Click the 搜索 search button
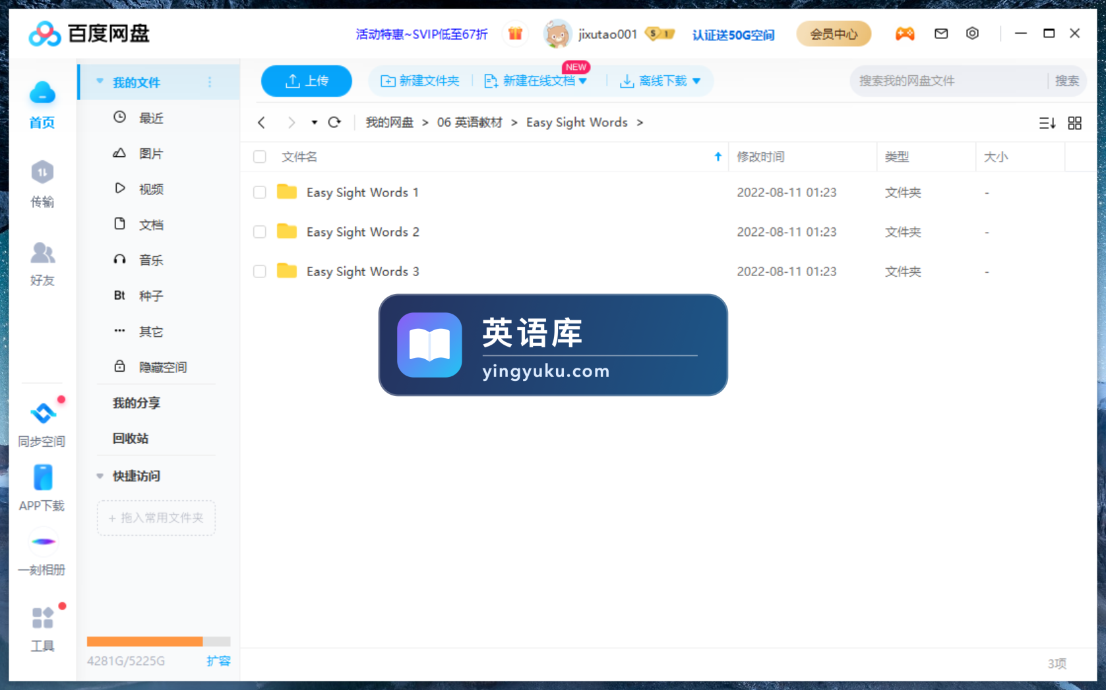The width and height of the screenshot is (1106, 690). coord(1066,81)
